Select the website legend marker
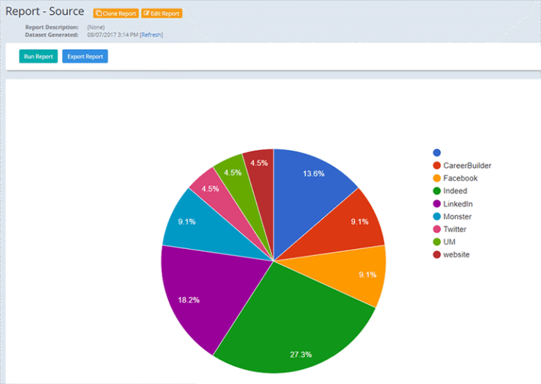This screenshot has height=384, width=541. click(437, 255)
